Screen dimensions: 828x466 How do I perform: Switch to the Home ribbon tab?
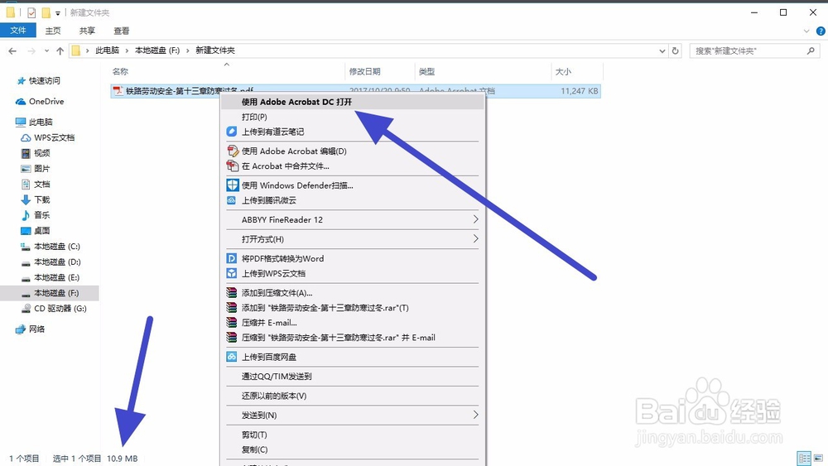(x=53, y=31)
